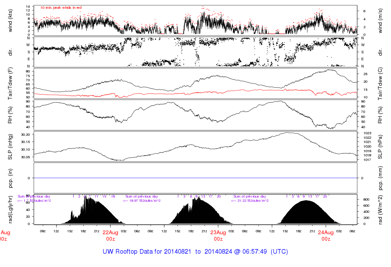Select the right 'dir.' axis label

(380, 52)
